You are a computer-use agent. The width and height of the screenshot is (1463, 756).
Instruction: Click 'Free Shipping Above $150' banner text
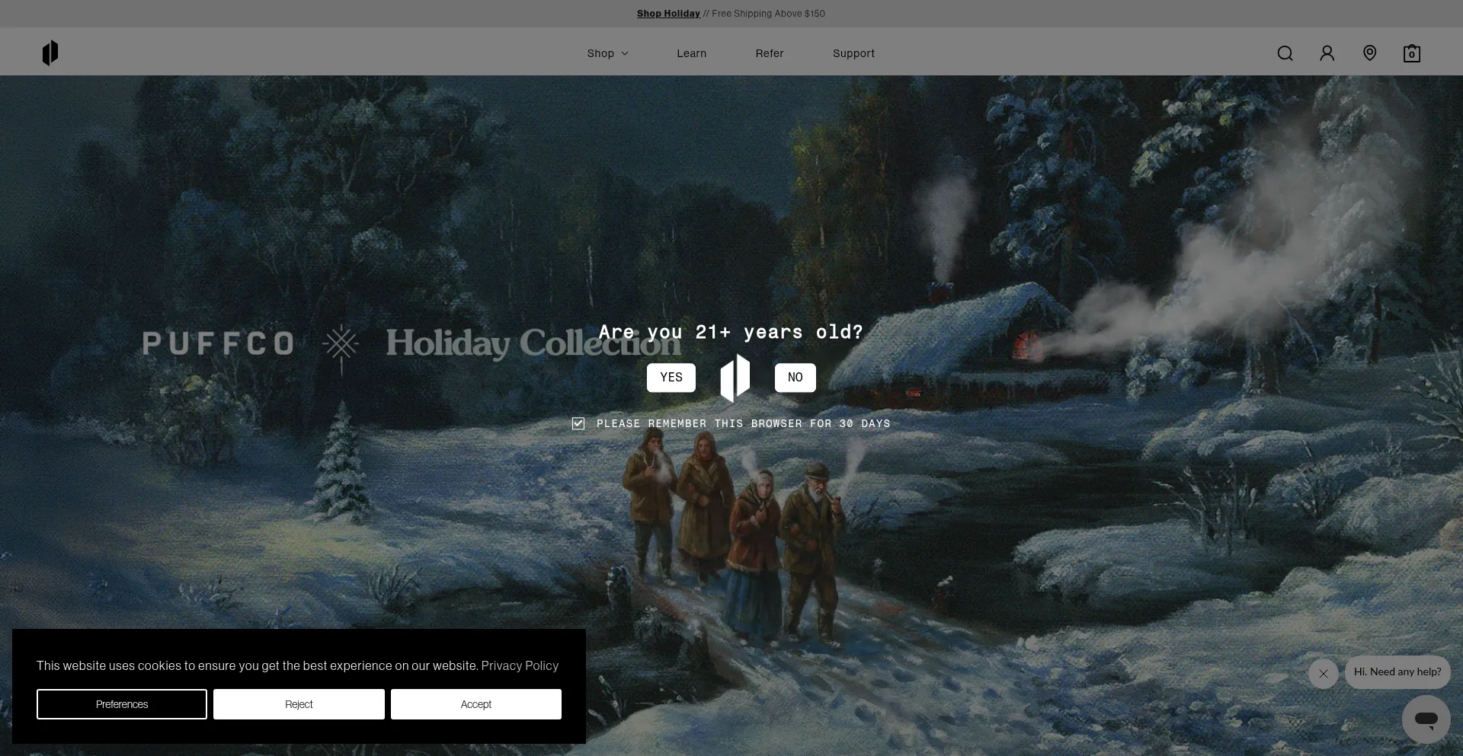(768, 14)
